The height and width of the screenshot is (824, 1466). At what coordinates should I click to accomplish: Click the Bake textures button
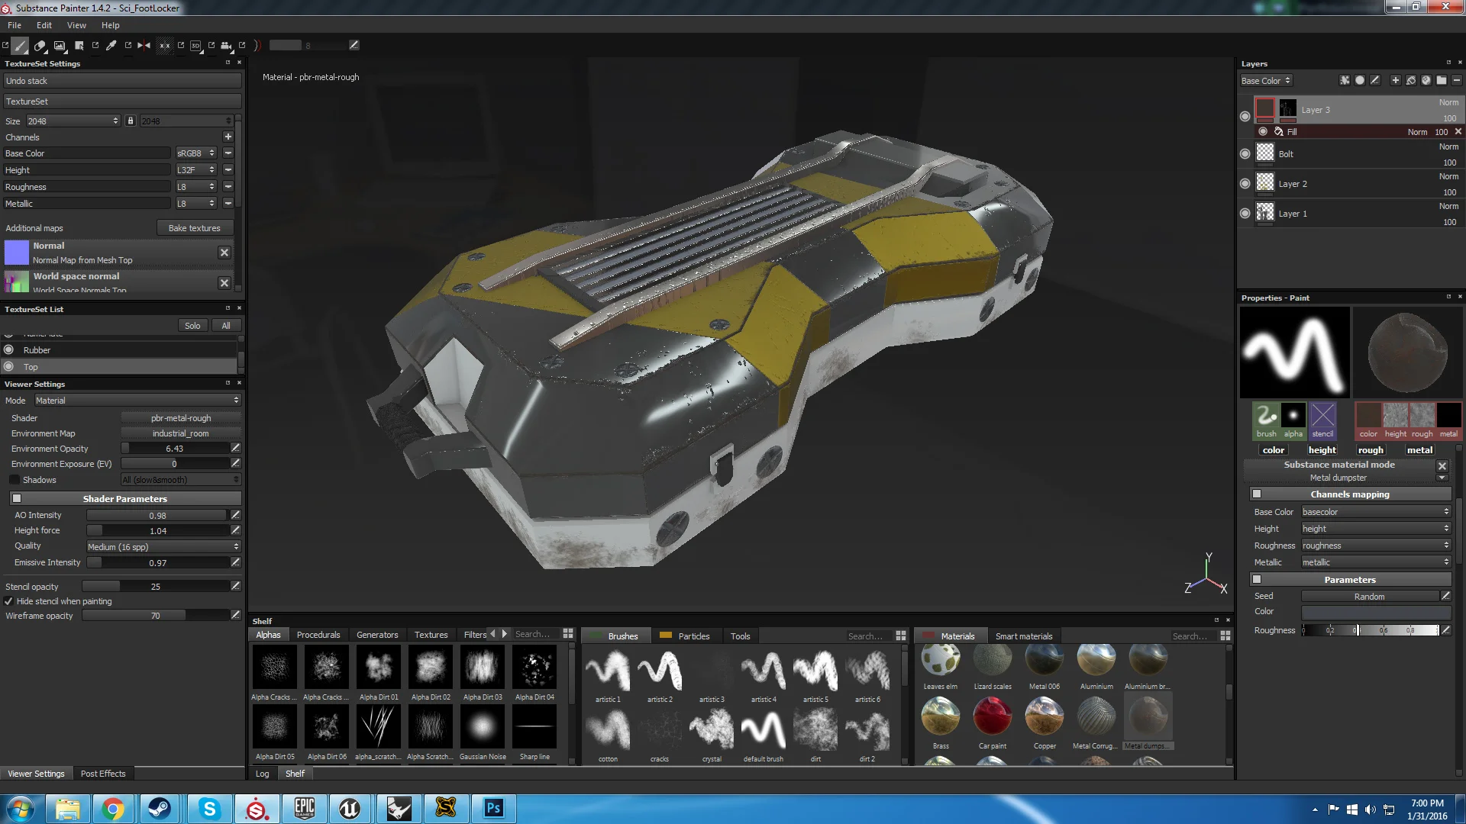[194, 228]
